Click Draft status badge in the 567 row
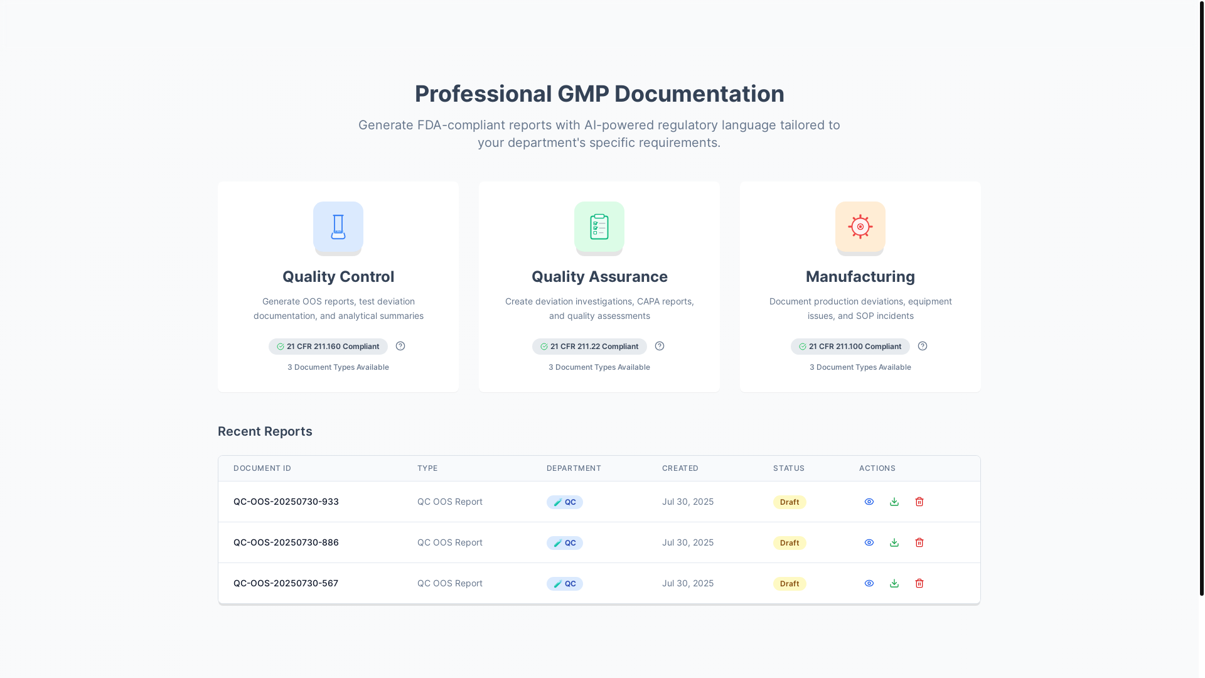Viewport: 1205px width, 678px height. [x=790, y=584]
